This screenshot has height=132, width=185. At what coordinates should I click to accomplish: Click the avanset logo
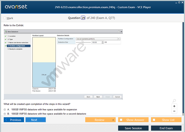(x=15, y=7)
